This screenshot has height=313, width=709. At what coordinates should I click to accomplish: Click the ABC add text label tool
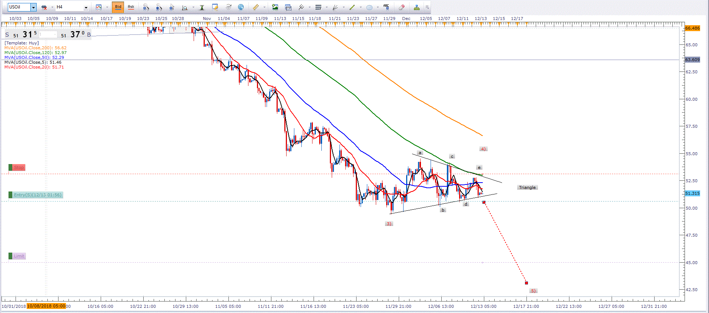[386, 7]
